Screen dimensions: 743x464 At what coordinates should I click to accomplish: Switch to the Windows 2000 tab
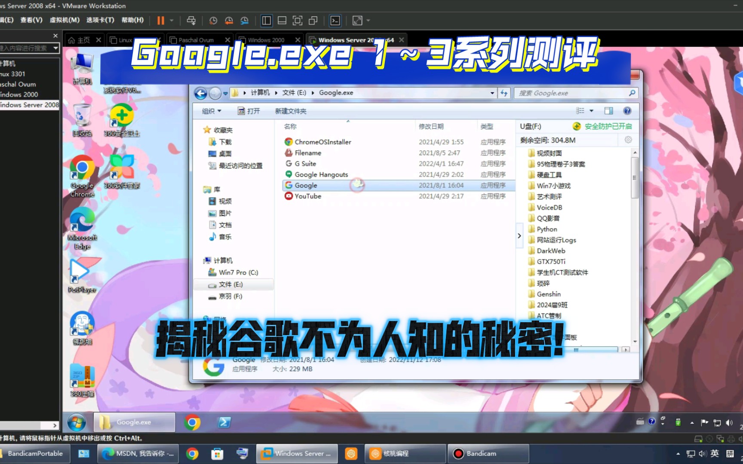pos(266,40)
